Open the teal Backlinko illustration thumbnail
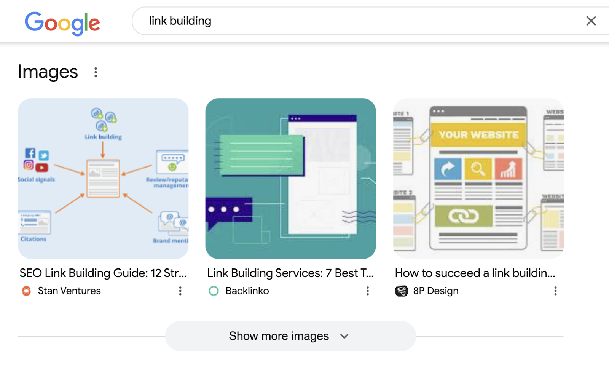Viewport: 609px width, 369px height. (290, 178)
